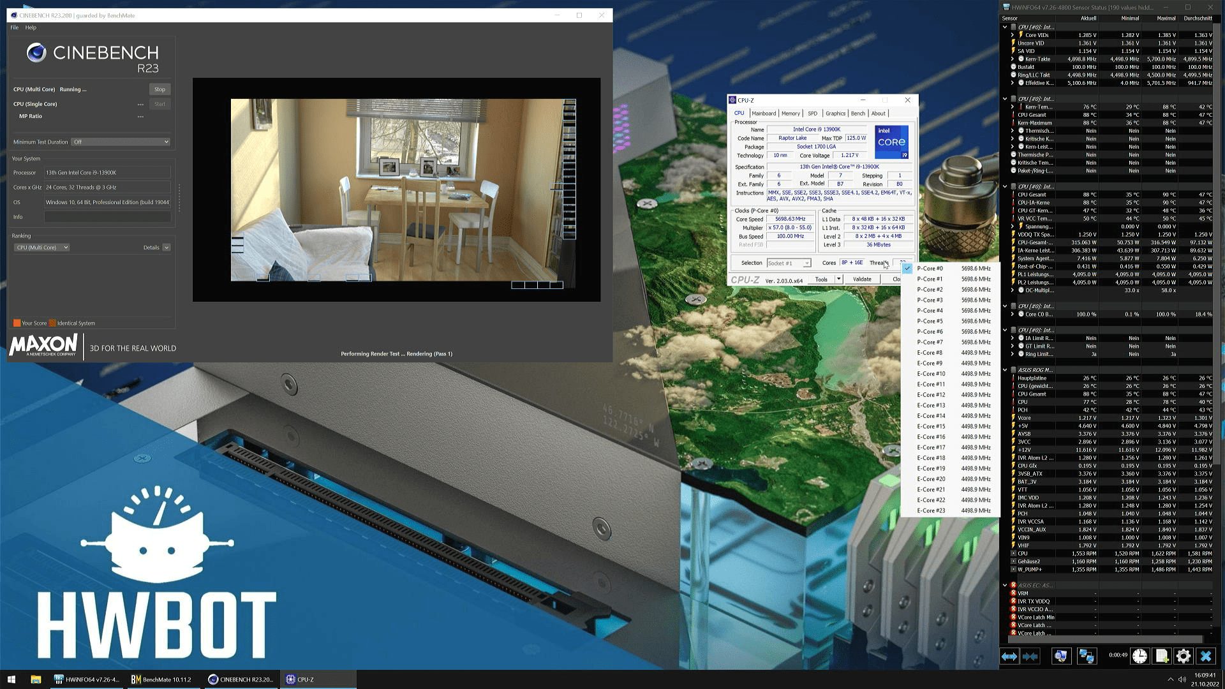1225x689 pixels.
Task: Click the HWiNFO clock reset icon
Action: [x=1140, y=656]
